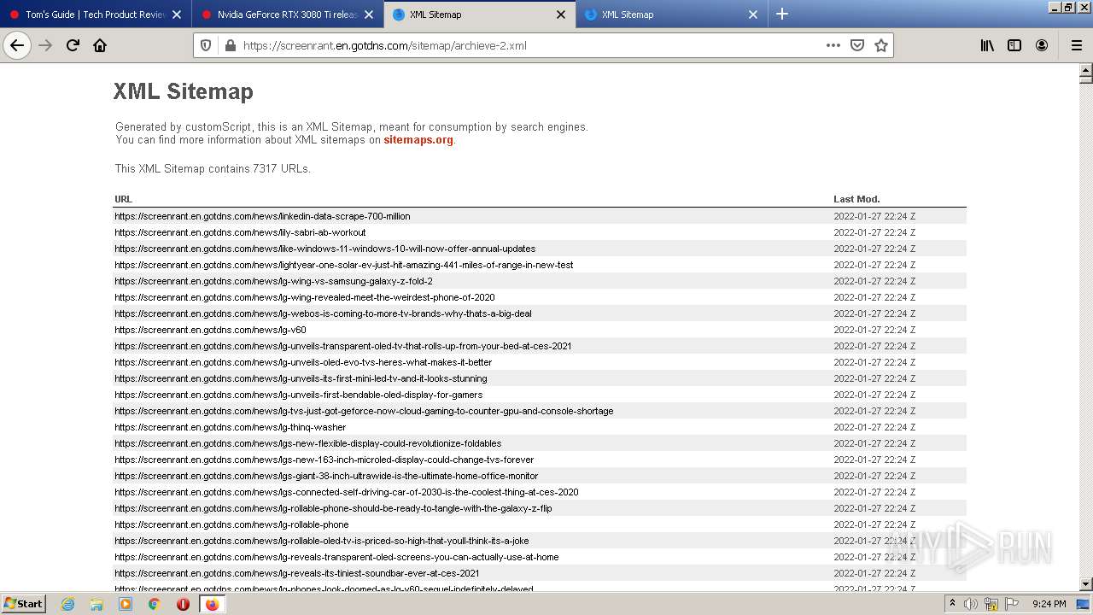This screenshot has width=1093, height=615.
Task: Open Firefox taskbar button
Action: pyautogui.click(x=212, y=604)
